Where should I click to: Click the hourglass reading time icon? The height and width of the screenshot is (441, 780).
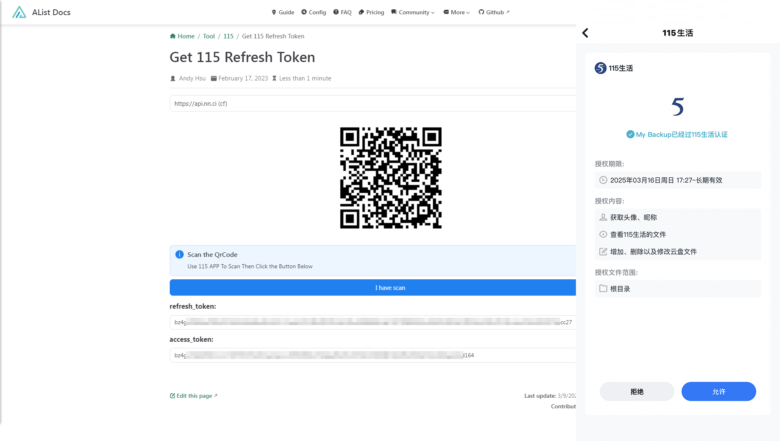pos(274,78)
